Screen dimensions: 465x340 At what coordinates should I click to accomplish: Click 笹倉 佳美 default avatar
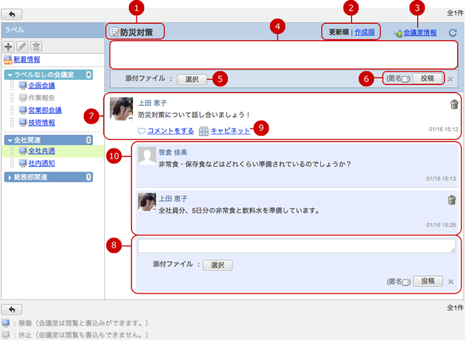[147, 155]
